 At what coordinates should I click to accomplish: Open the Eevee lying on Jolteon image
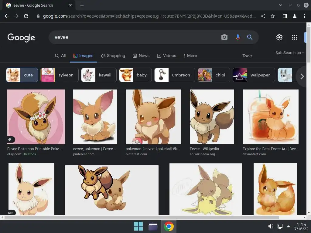click(206, 189)
